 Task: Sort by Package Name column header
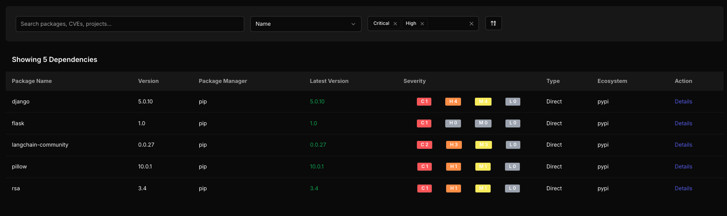[x=32, y=81]
